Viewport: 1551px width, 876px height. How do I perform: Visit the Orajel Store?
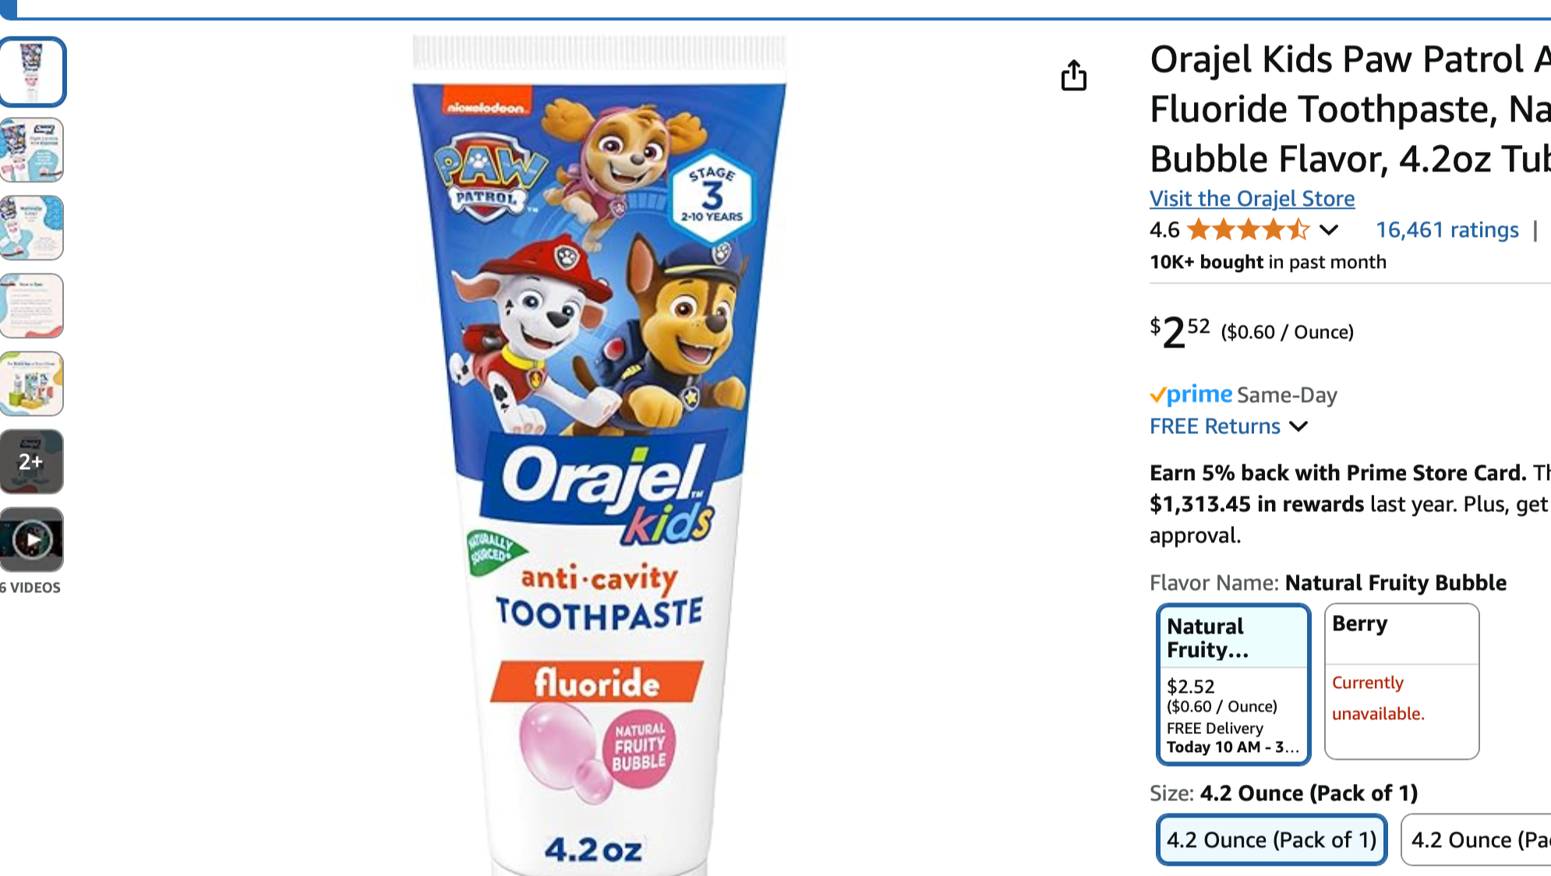tap(1251, 199)
